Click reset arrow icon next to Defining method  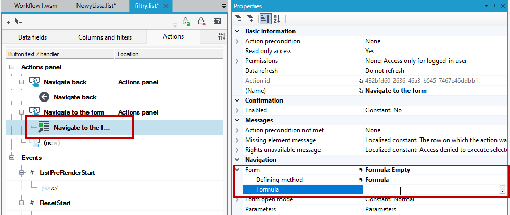tap(360, 180)
